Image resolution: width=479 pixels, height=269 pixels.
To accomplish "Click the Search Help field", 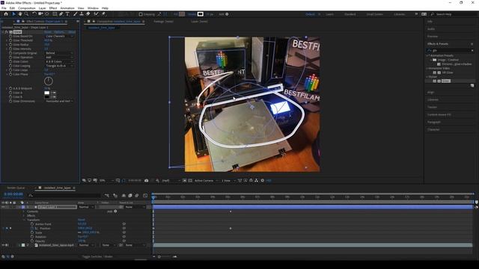I will click(x=454, y=14).
